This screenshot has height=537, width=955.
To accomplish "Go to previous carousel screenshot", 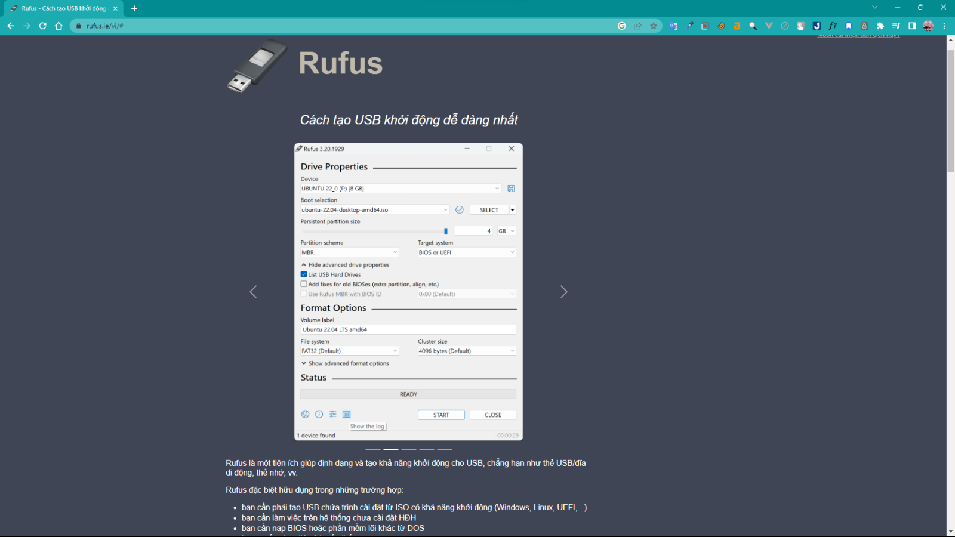I will [253, 292].
